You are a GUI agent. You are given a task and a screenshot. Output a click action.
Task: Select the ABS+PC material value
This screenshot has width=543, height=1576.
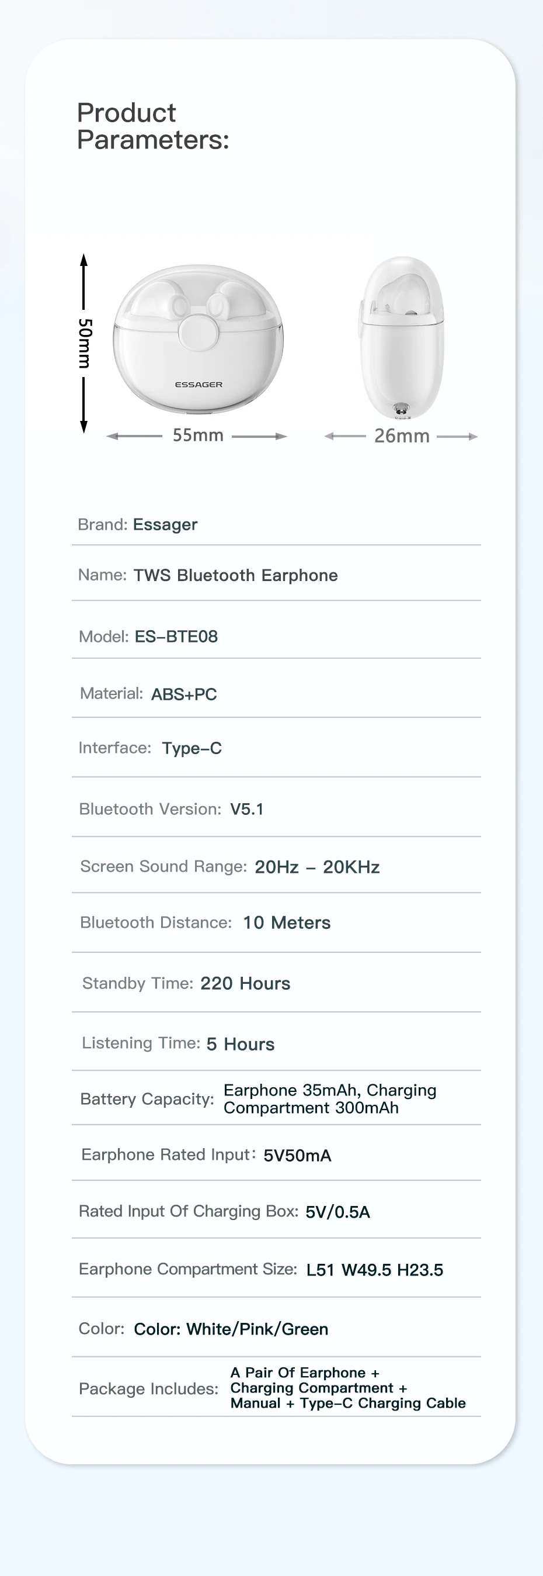coord(184,694)
